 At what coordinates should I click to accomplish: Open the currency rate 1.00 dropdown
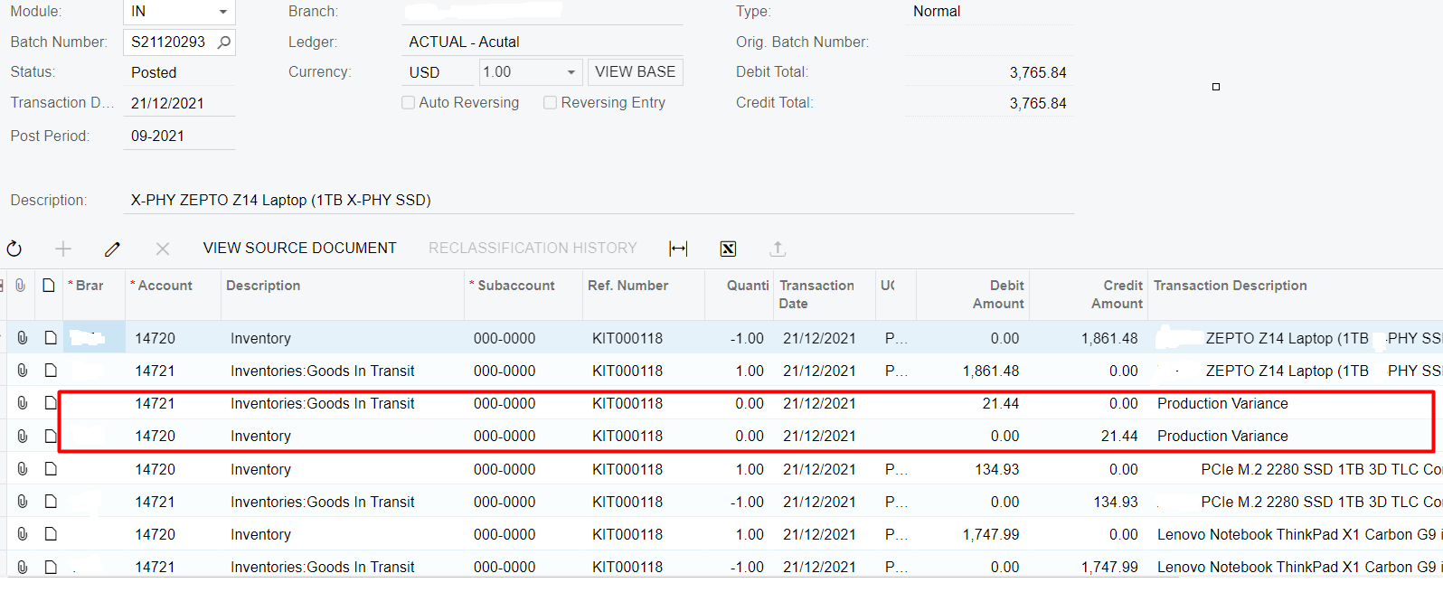571,72
